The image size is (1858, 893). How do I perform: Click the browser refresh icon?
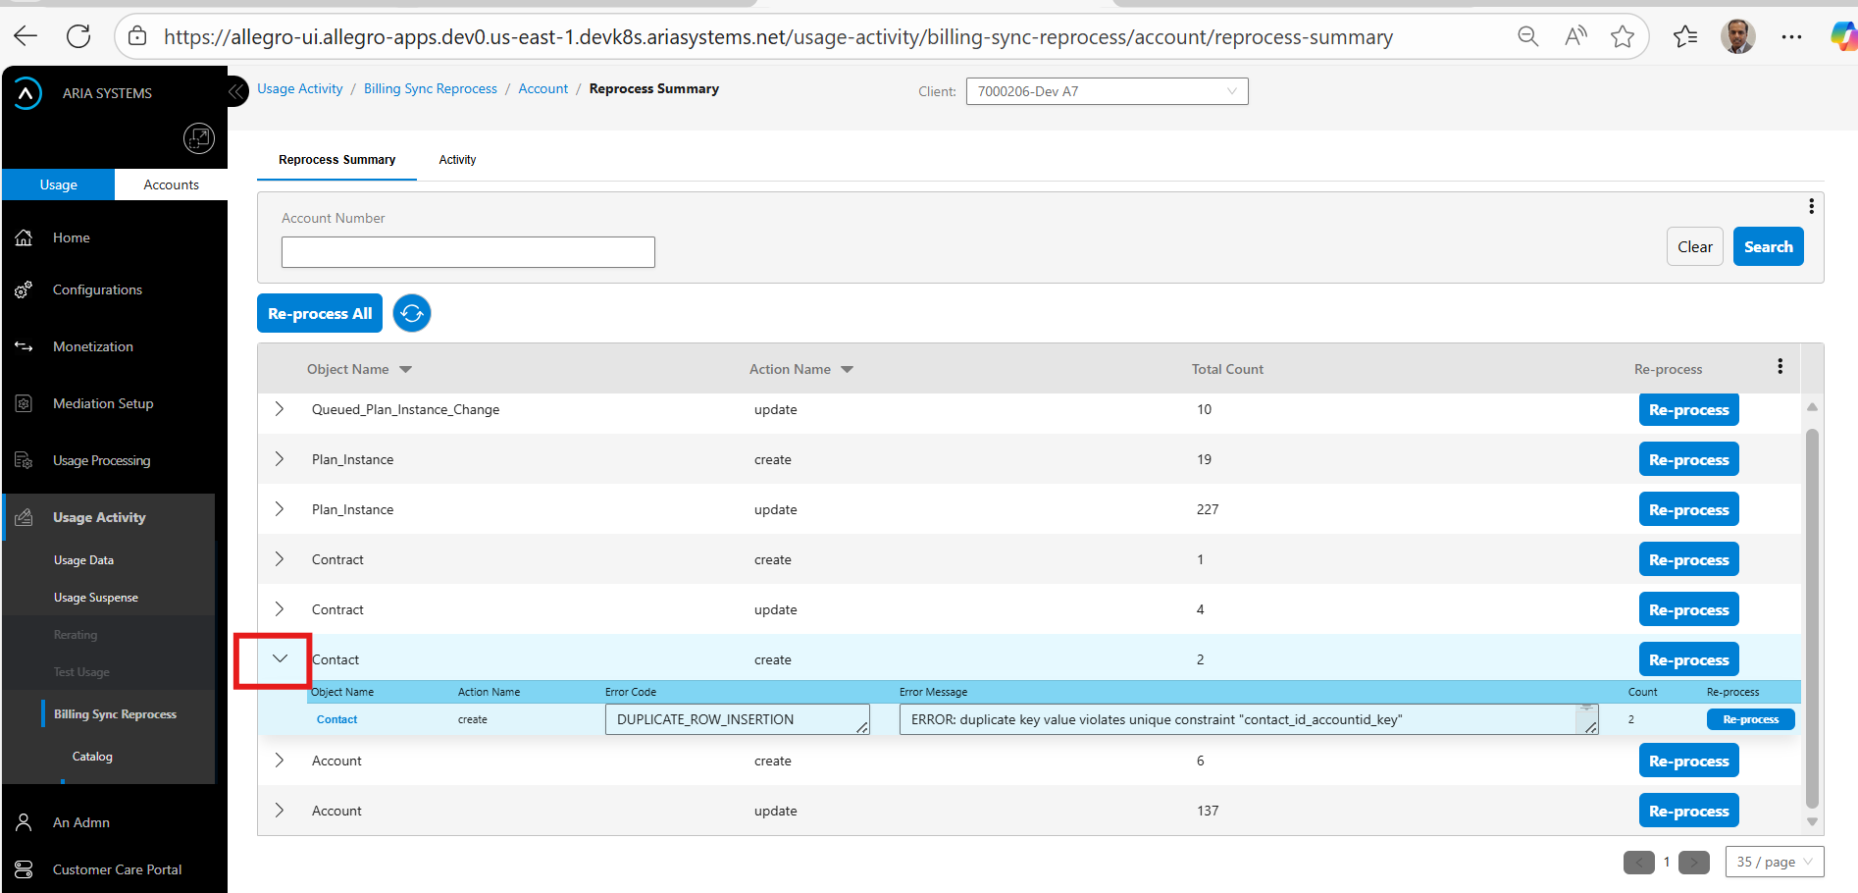pos(78,37)
